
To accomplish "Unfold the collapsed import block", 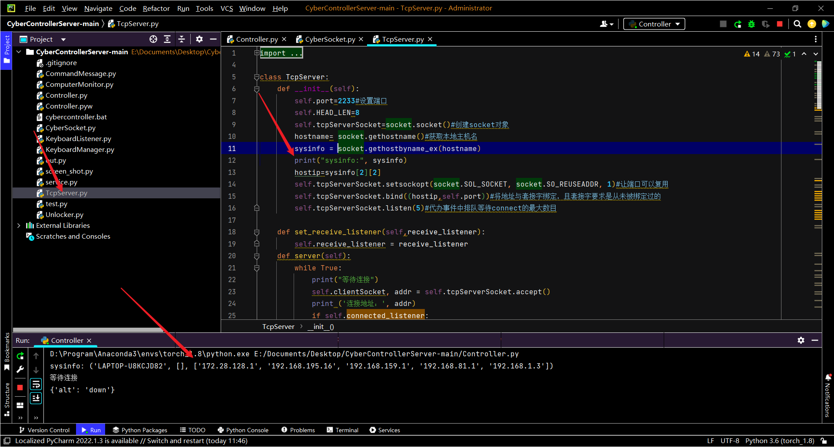I will click(x=257, y=53).
